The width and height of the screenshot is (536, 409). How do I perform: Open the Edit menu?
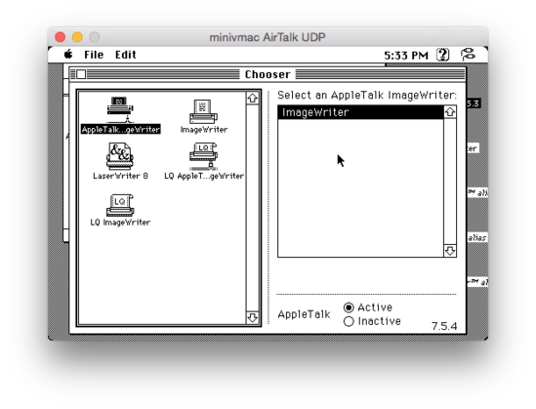125,55
